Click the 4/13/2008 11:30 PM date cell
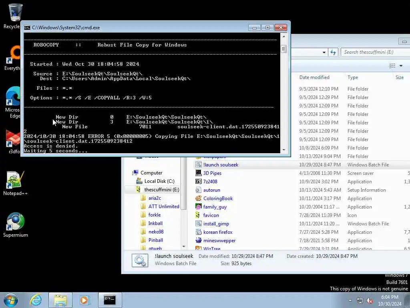410x308 pixels. (320, 173)
